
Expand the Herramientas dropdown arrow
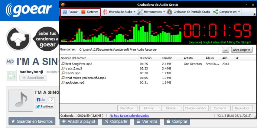[164, 12]
